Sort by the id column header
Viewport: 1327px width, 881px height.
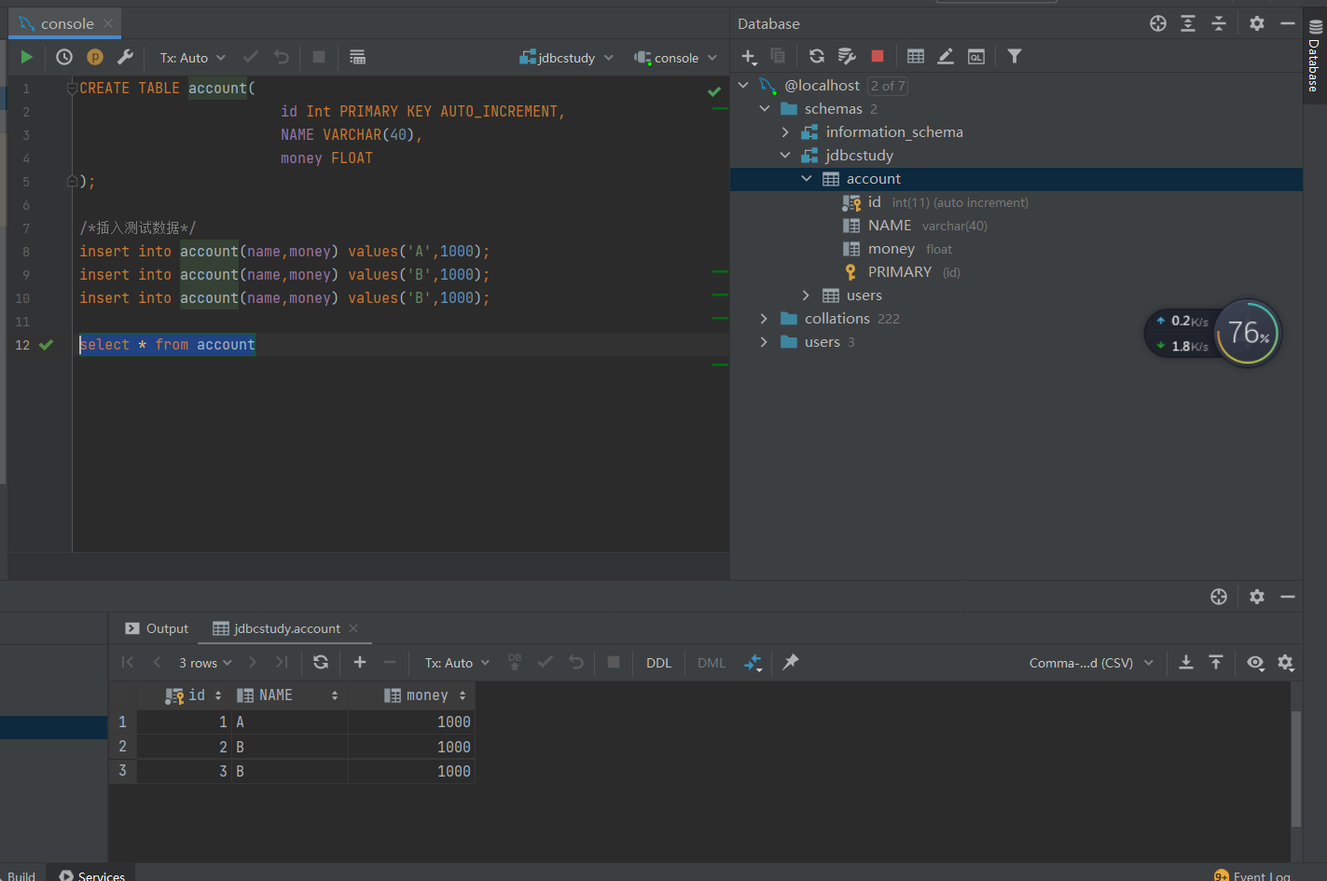click(194, 695)
